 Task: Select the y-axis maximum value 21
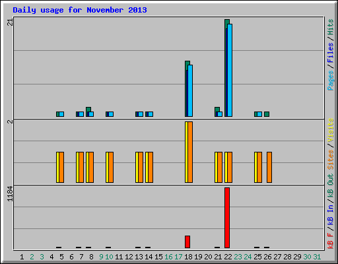point(10,22)
